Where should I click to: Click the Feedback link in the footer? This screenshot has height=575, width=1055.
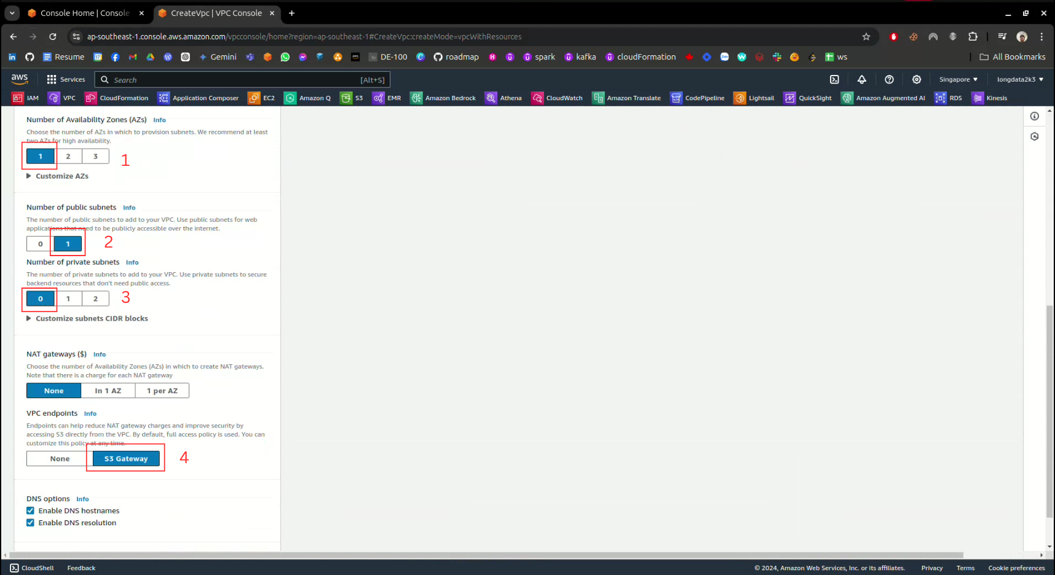pos(81,568)
